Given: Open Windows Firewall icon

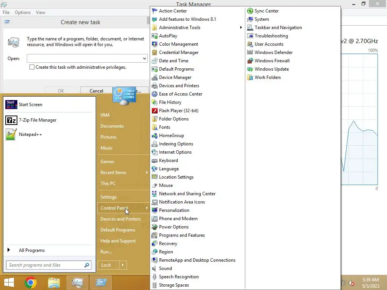Looking at the screenshot, I should tap(250, 61).
